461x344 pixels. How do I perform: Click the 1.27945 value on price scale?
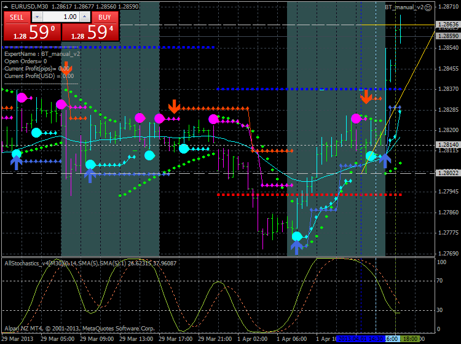[x=448, y=192]
